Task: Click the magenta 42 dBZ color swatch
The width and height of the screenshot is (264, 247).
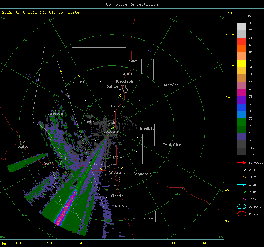Action: click(242, 93)
